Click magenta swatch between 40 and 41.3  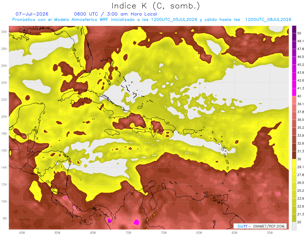[x=294, y=92]
